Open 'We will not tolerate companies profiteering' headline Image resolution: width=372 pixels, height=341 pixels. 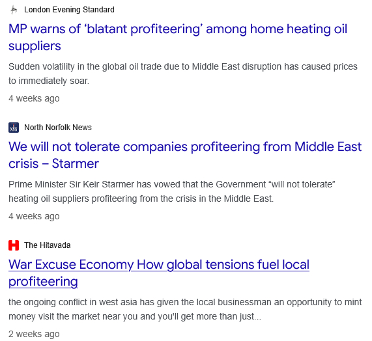(x=185, y=156)
